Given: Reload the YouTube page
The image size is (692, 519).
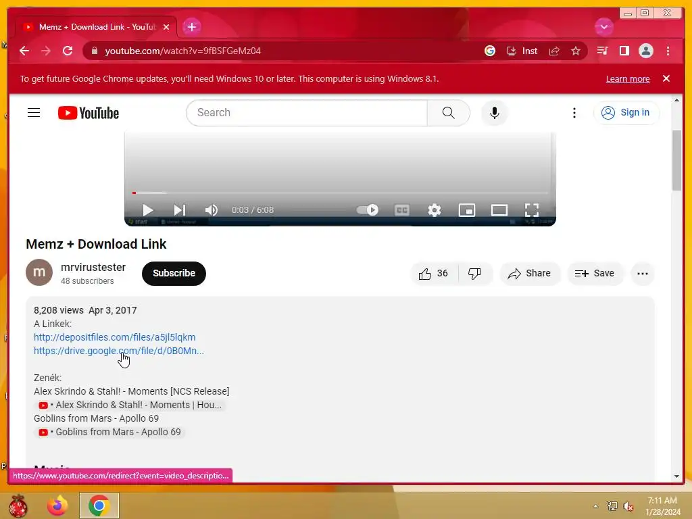Looking at the screenshot, I should click(68, 51).
